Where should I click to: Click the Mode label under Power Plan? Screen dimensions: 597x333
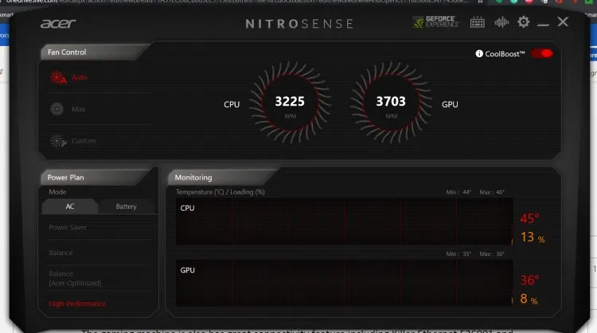[57, 192]
